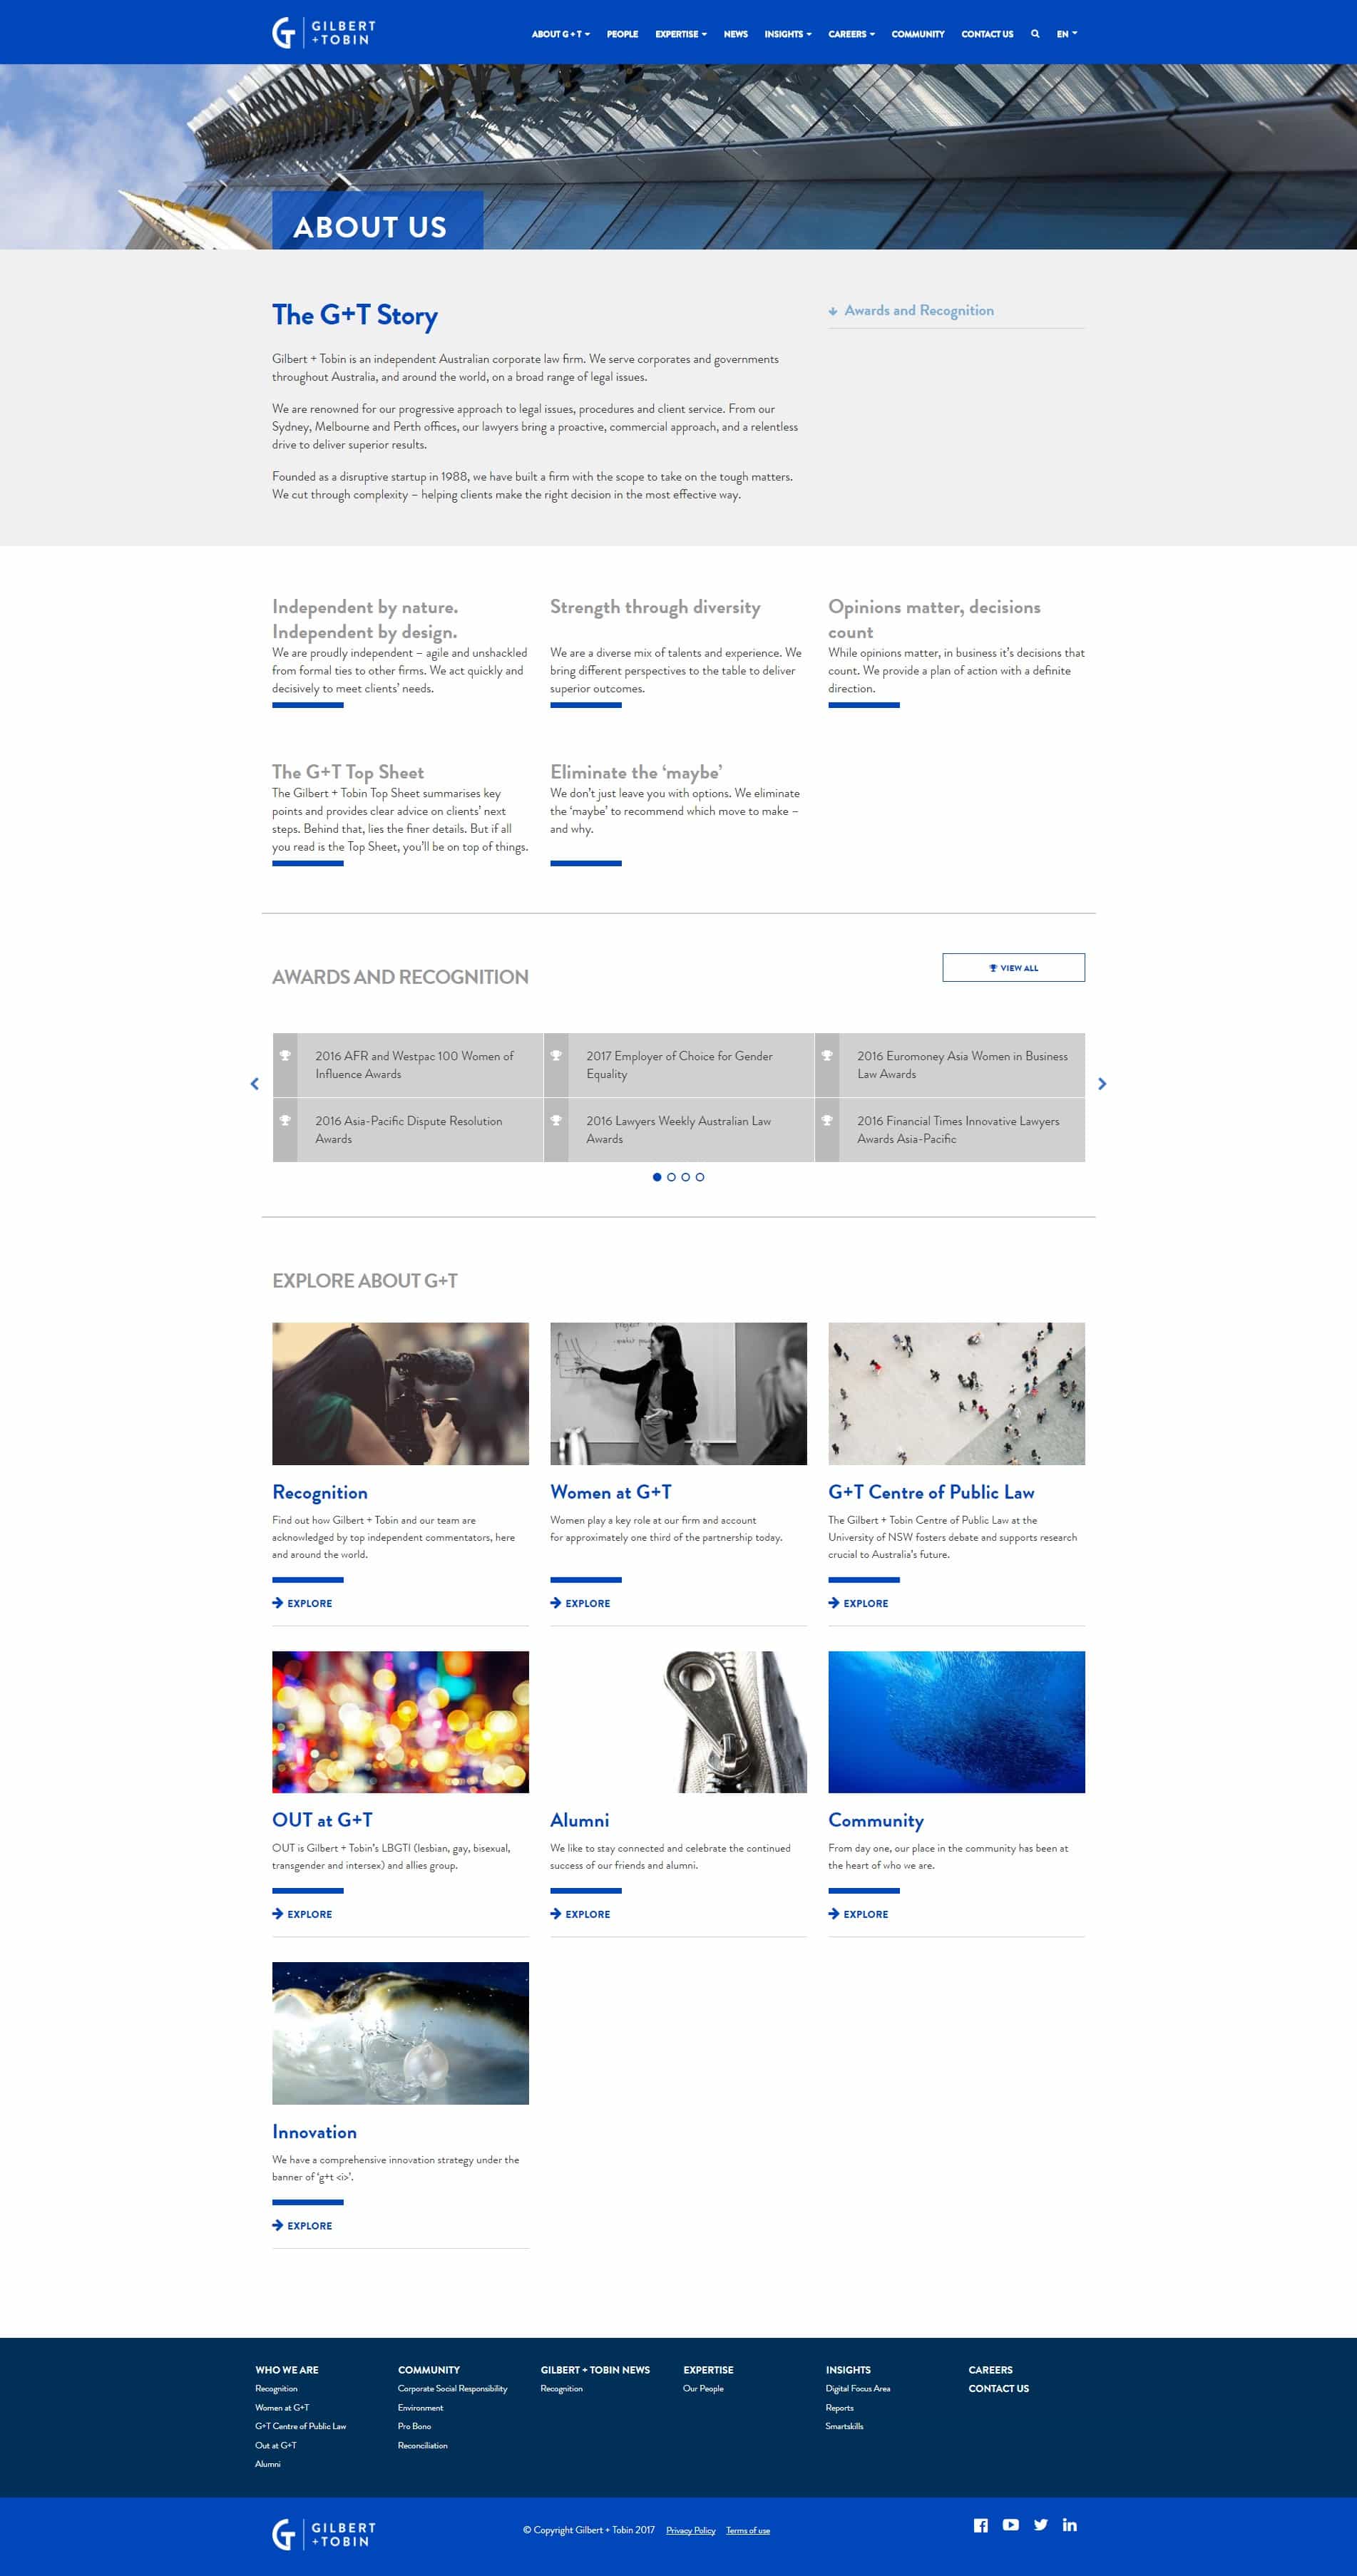Click arrow icon of Alumni Explore link
Viewport: 1357px width, 2576px height.
coord(555,1914)
